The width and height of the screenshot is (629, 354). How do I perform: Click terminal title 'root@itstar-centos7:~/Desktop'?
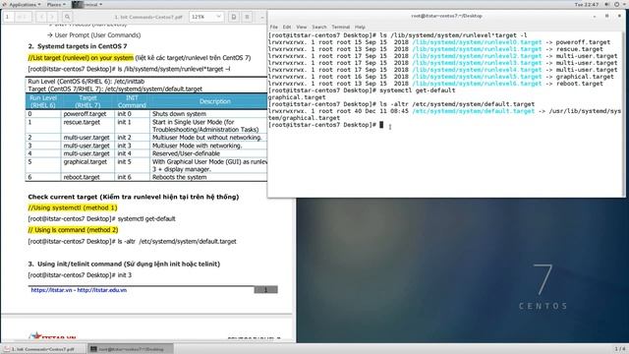coord(446,16)
